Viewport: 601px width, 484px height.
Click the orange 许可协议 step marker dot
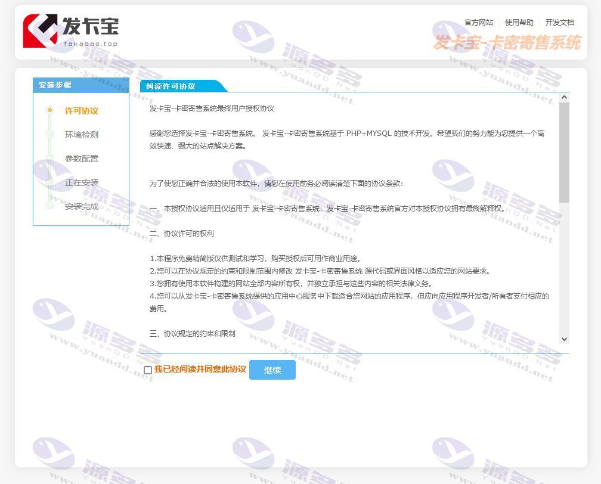[x=49, y=110]
